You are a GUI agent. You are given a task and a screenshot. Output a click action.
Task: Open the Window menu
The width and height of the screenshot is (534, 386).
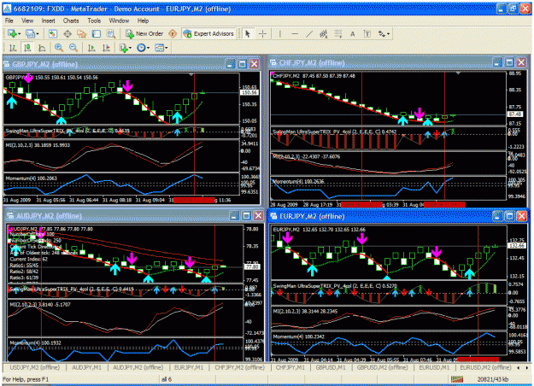pyautogui.click(x=119, y=20)
